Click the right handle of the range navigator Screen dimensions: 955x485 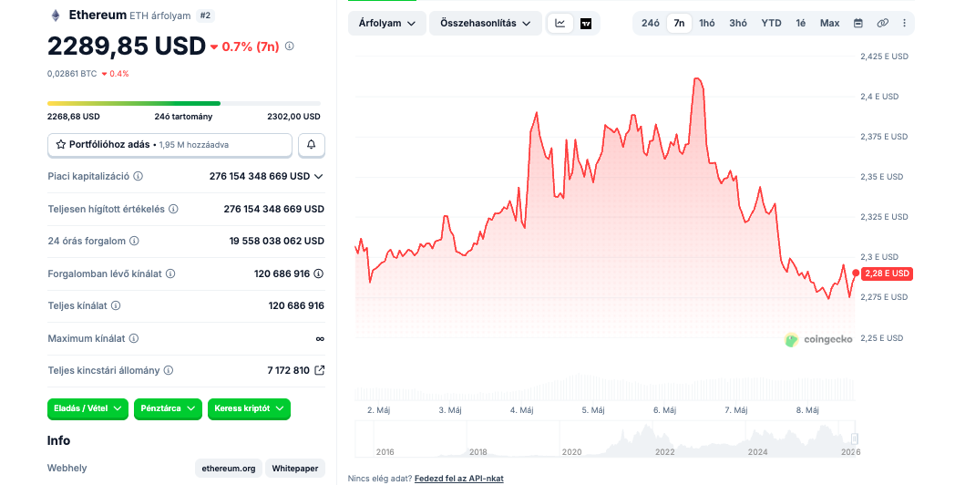[855, 439]
